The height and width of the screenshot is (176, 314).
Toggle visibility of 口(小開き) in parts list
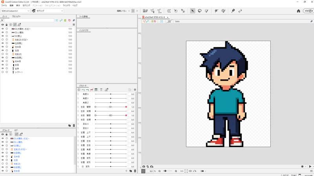coord(3,32)
